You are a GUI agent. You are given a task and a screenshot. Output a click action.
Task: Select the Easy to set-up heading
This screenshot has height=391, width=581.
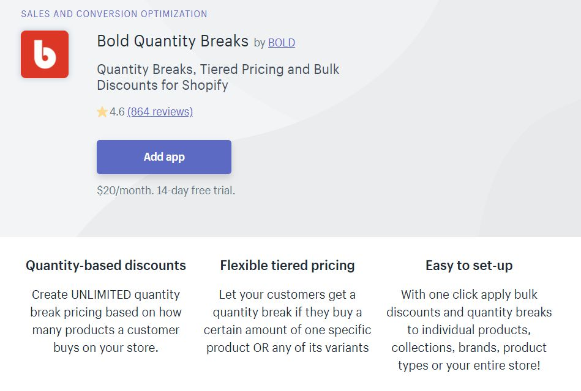point(469,266)
